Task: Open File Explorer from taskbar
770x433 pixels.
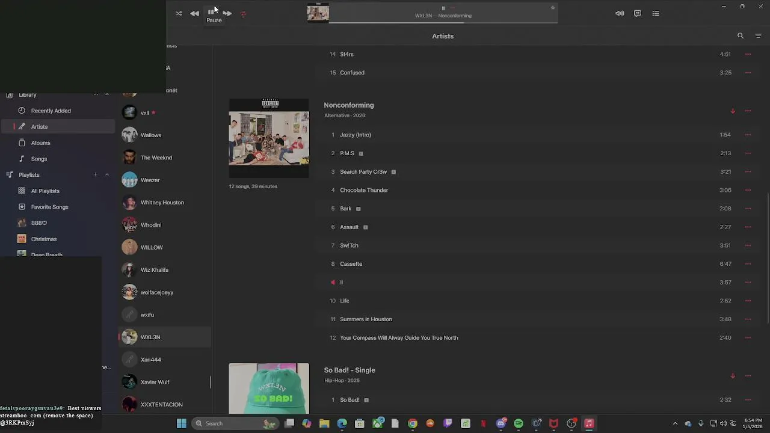Action: [x=324, y=423]
